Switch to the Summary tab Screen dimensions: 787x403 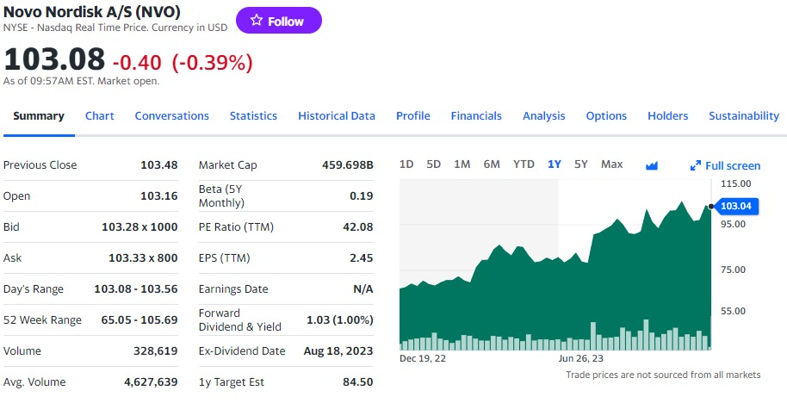pos(39,116)
